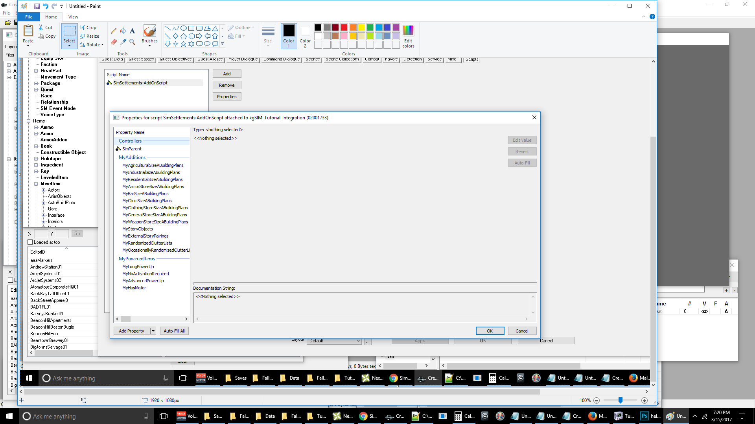755x424 pixels.
Task: Click Paint's horizontal canvas scrollbar
Action: coord(282,391)
